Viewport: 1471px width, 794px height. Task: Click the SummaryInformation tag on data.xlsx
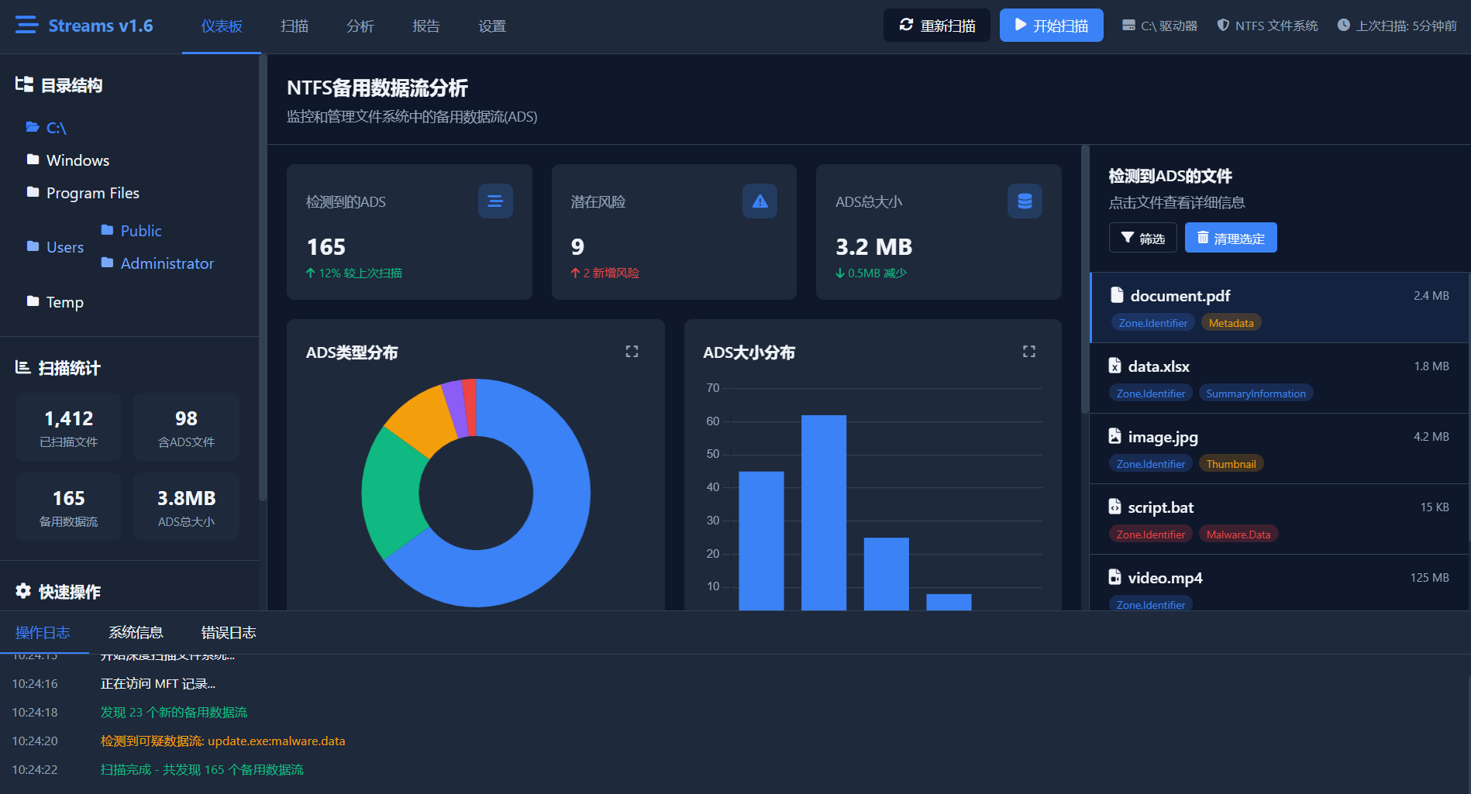point(1256,394)
